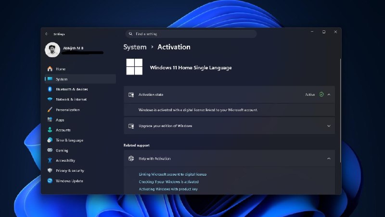Click the Personalization paintbrush icon
The height and width of the screenshot is (217, 385).
click(50, 110)
